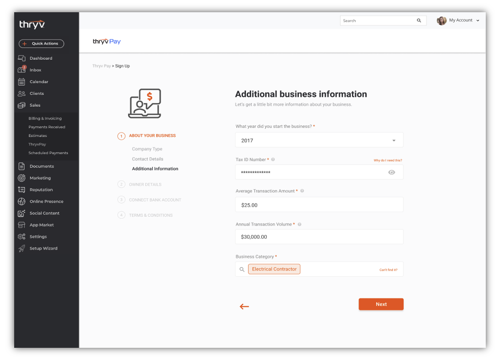Click help icon beside Average Transaction Amount

302,191
